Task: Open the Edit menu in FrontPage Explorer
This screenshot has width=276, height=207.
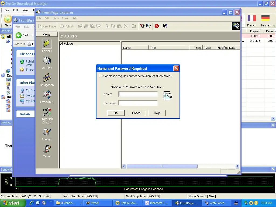Action: coord(47,18)
